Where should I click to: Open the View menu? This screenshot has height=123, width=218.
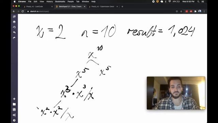click(x=42, y=1)
